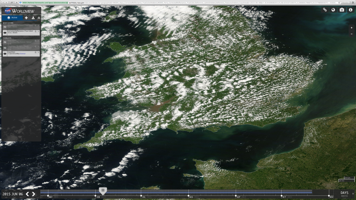Select the month JUN date field
Image resolution: width=356 pixels, height=200 pixels.
[x=14, y=194]
